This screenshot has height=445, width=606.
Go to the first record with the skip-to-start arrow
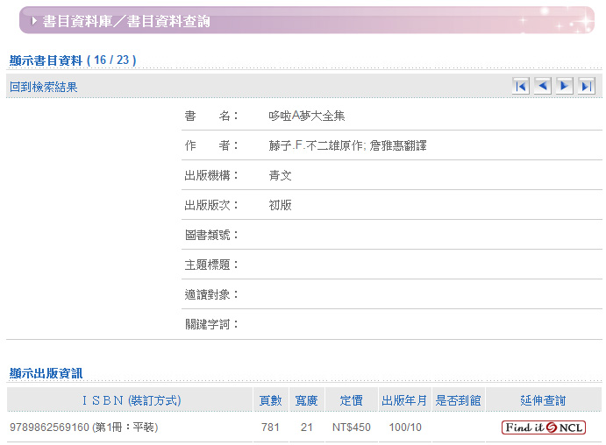click(521, 86)
